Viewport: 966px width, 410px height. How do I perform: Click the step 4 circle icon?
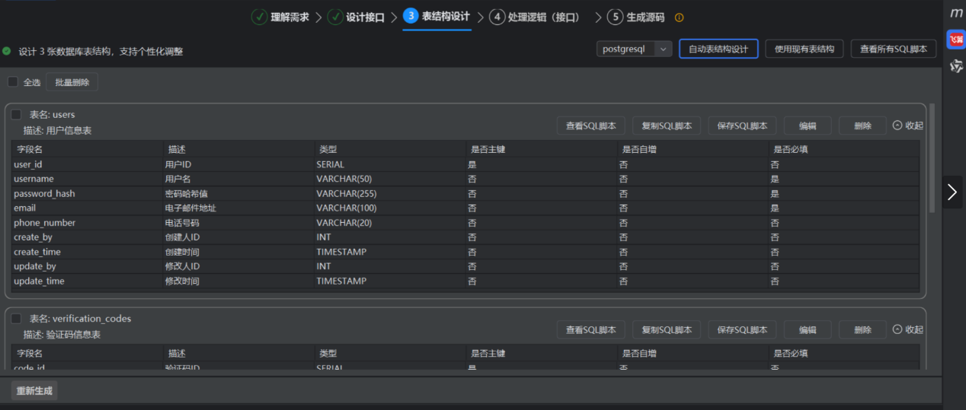coord(497,17)
